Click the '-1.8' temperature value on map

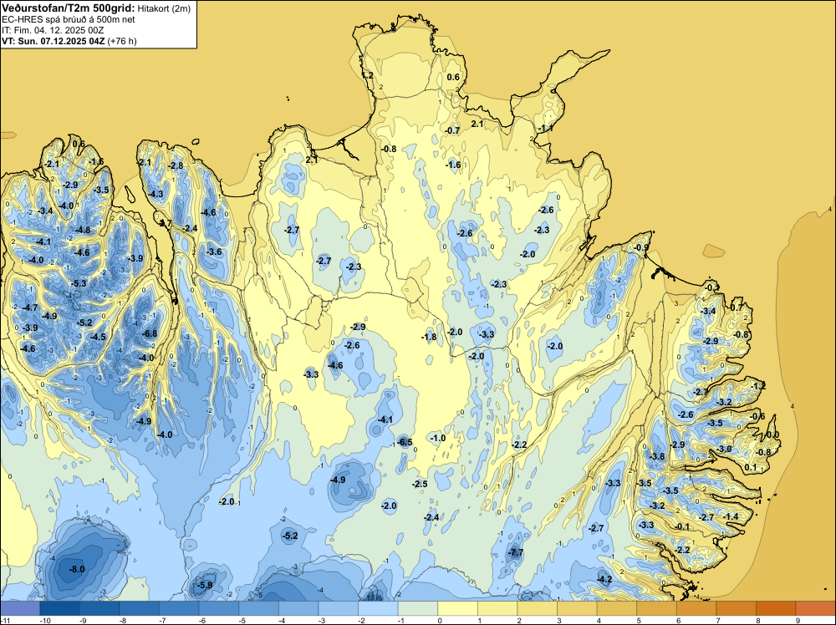click(x=429, y=337)
